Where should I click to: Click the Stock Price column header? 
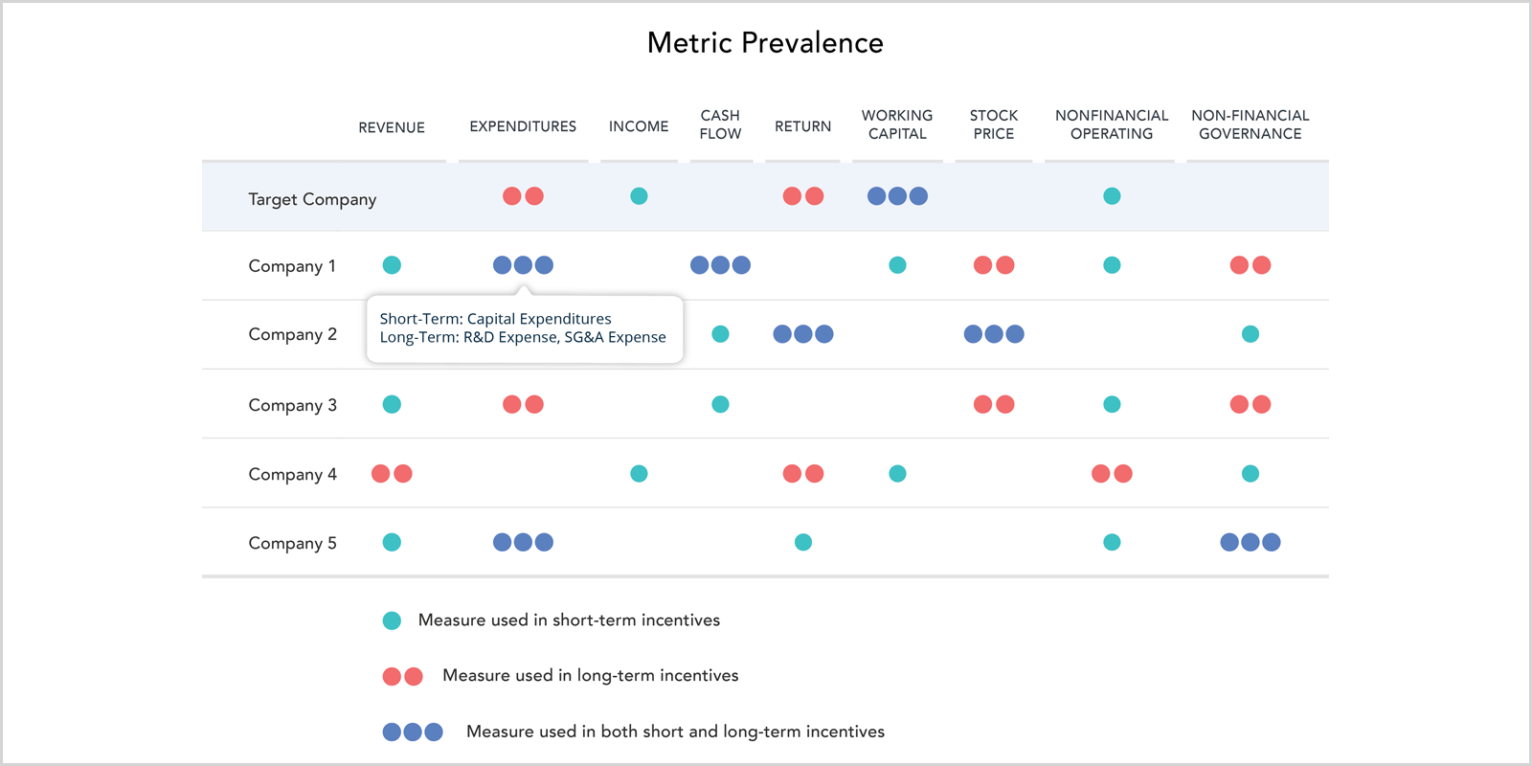point(994,124)
